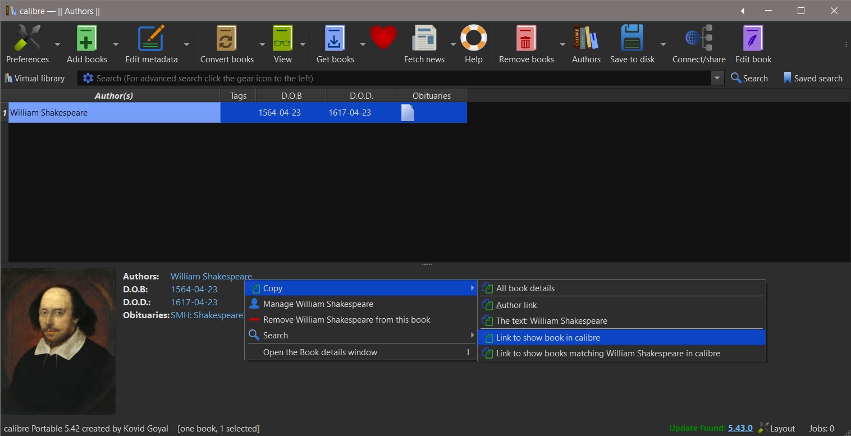This screenshot has width=851, height=436.
Task: Click the red heart donate icon
Action: [383, 38]
